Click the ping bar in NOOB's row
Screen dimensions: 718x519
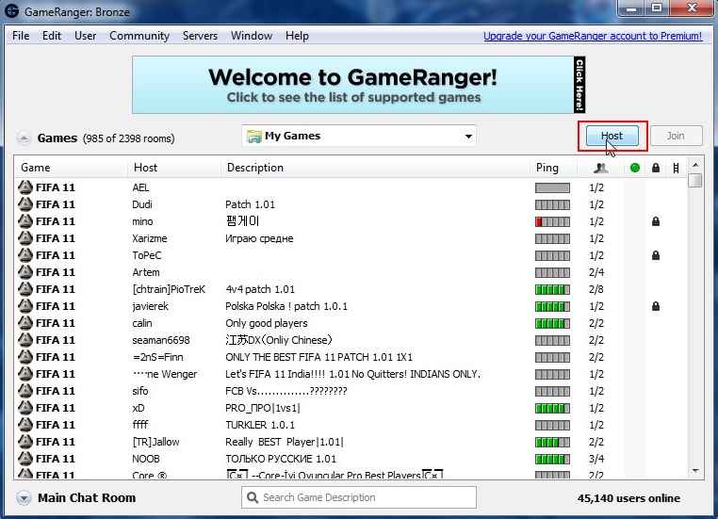[x=552, y=459]
